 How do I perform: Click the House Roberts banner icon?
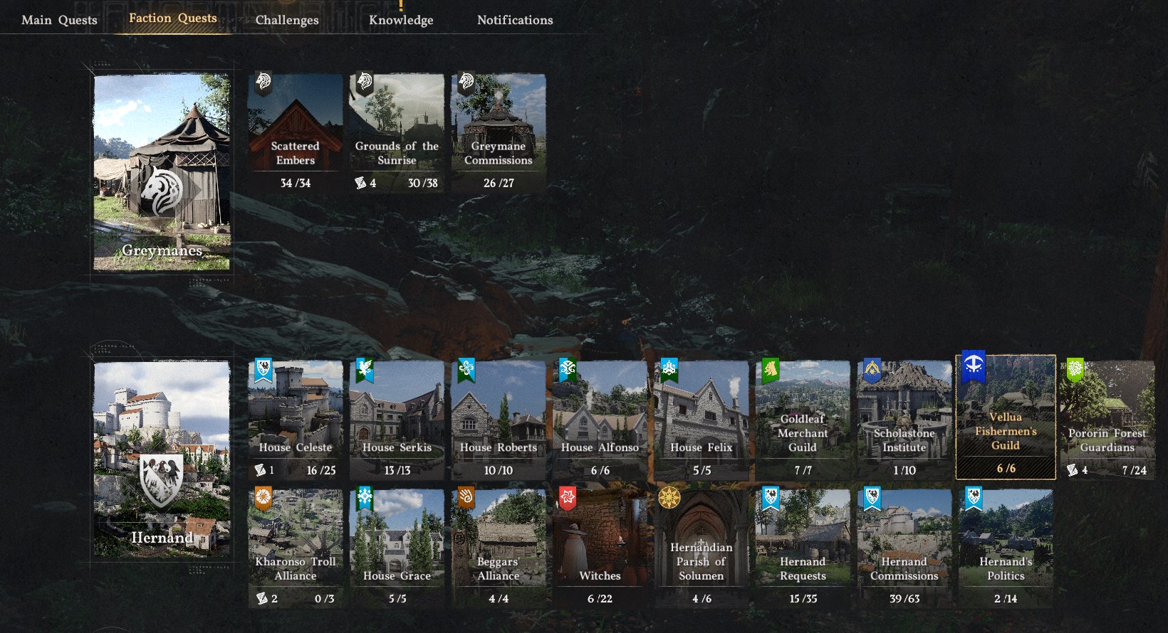tap(466, 370)
